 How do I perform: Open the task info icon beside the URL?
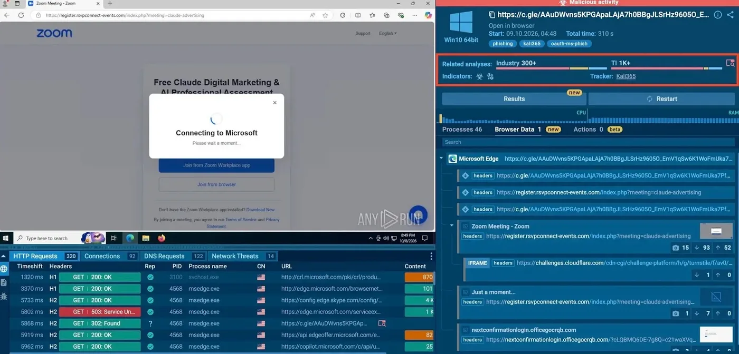[x=718, y=15]
